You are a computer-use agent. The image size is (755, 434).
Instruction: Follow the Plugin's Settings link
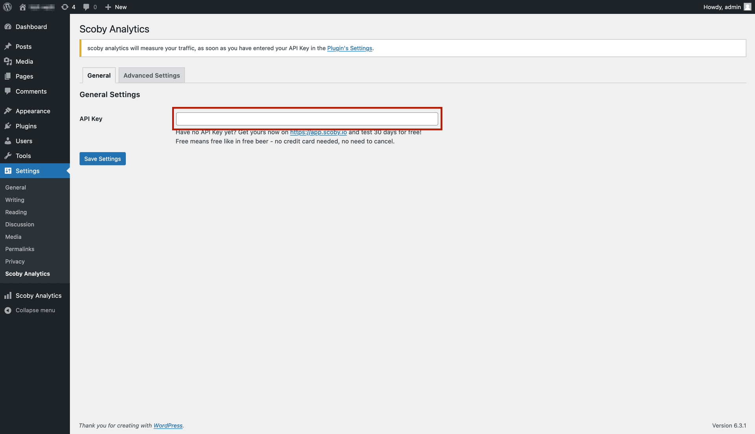point(350,48)
